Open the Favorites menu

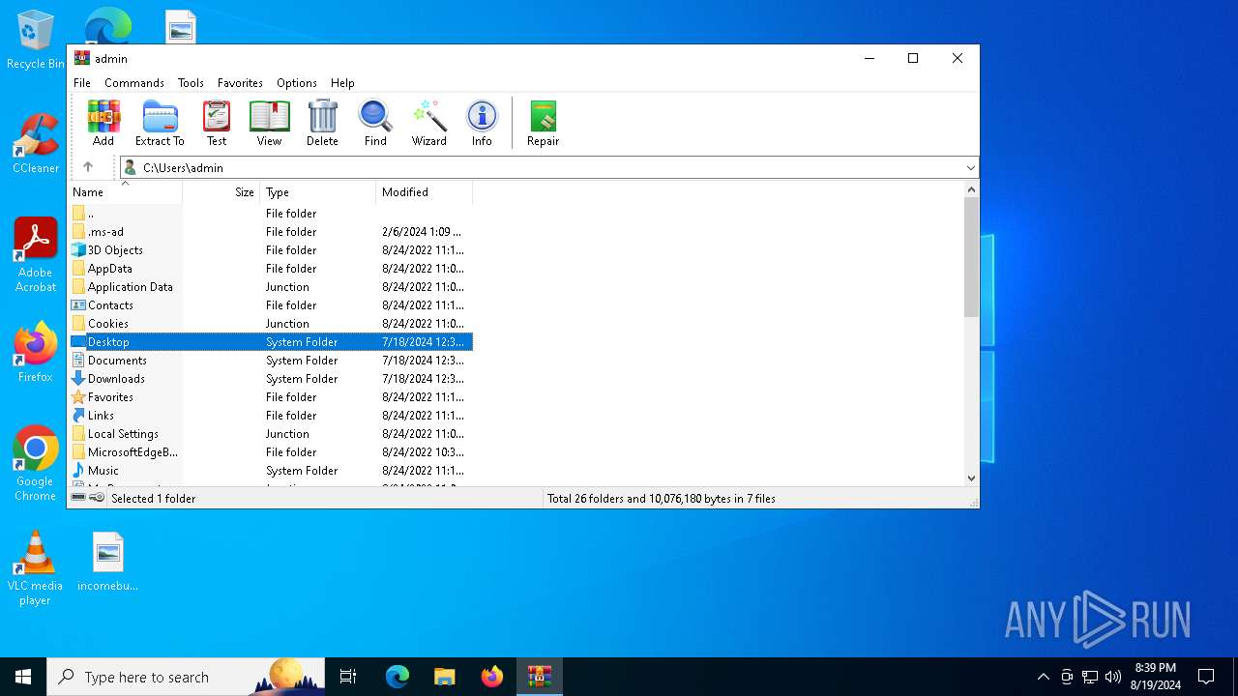[x=240, y=83]
